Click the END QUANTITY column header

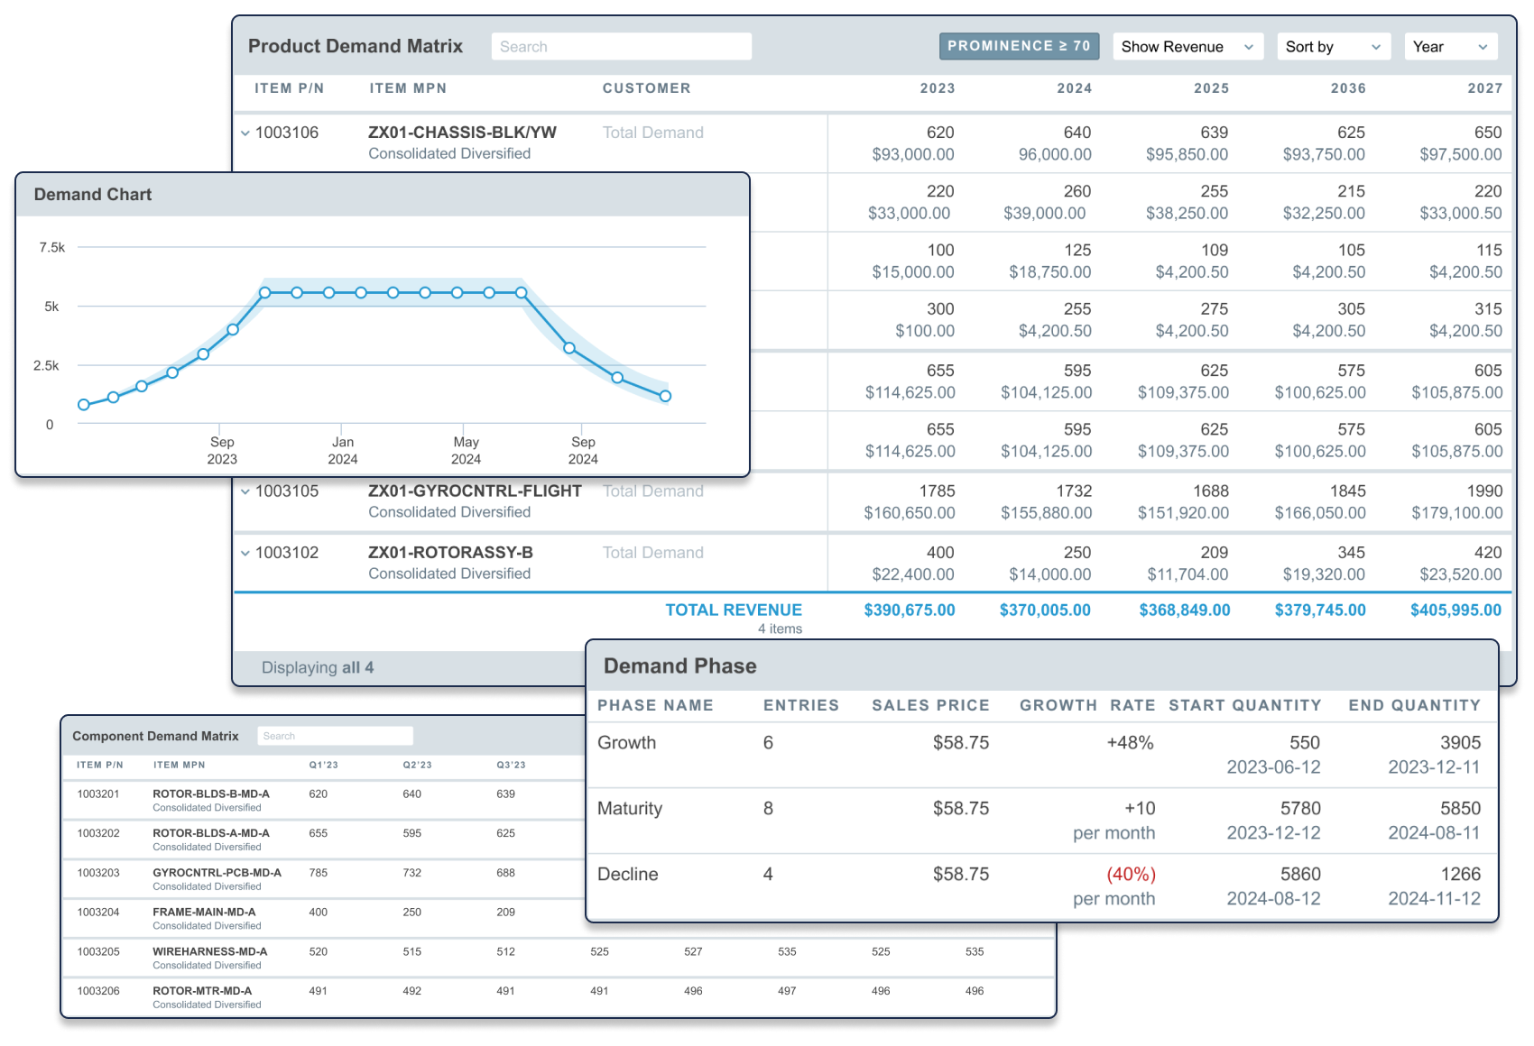coord(1414,705)
